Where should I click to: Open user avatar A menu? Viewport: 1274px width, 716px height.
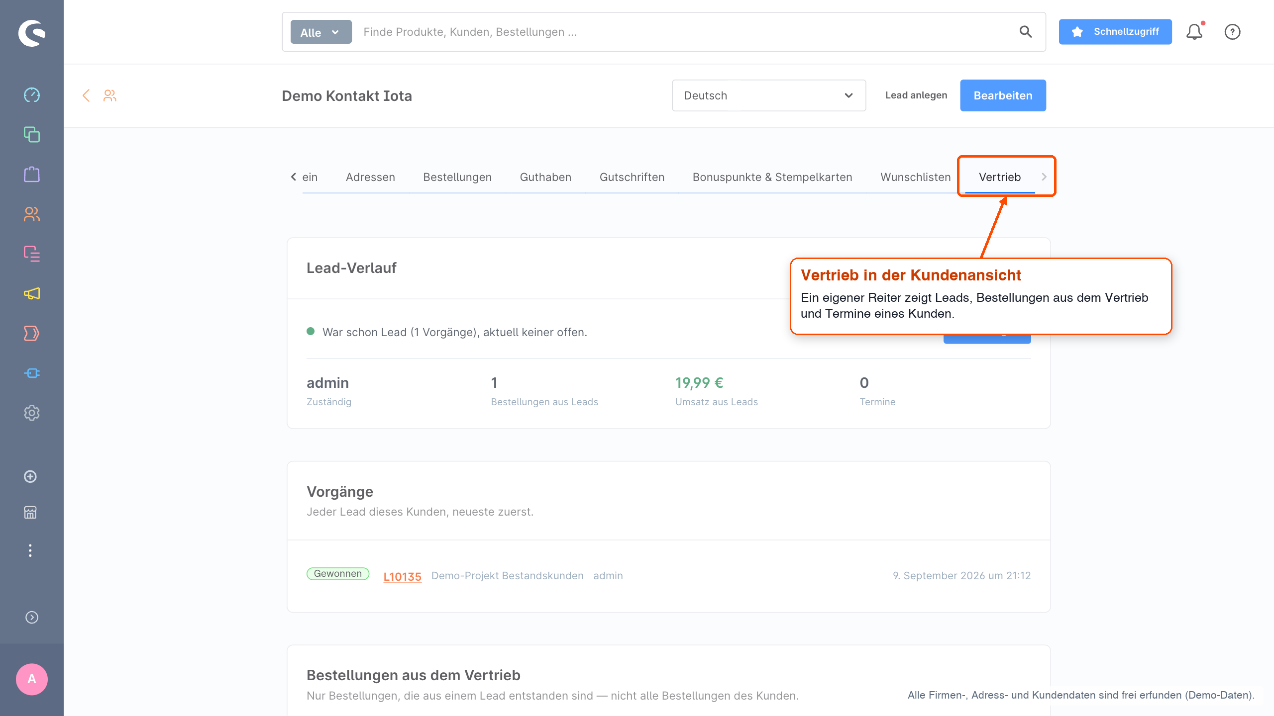click(32, 679)
